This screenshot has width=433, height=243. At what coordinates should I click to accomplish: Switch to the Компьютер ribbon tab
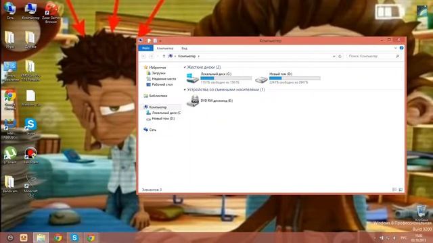click(x=165, y=48)
